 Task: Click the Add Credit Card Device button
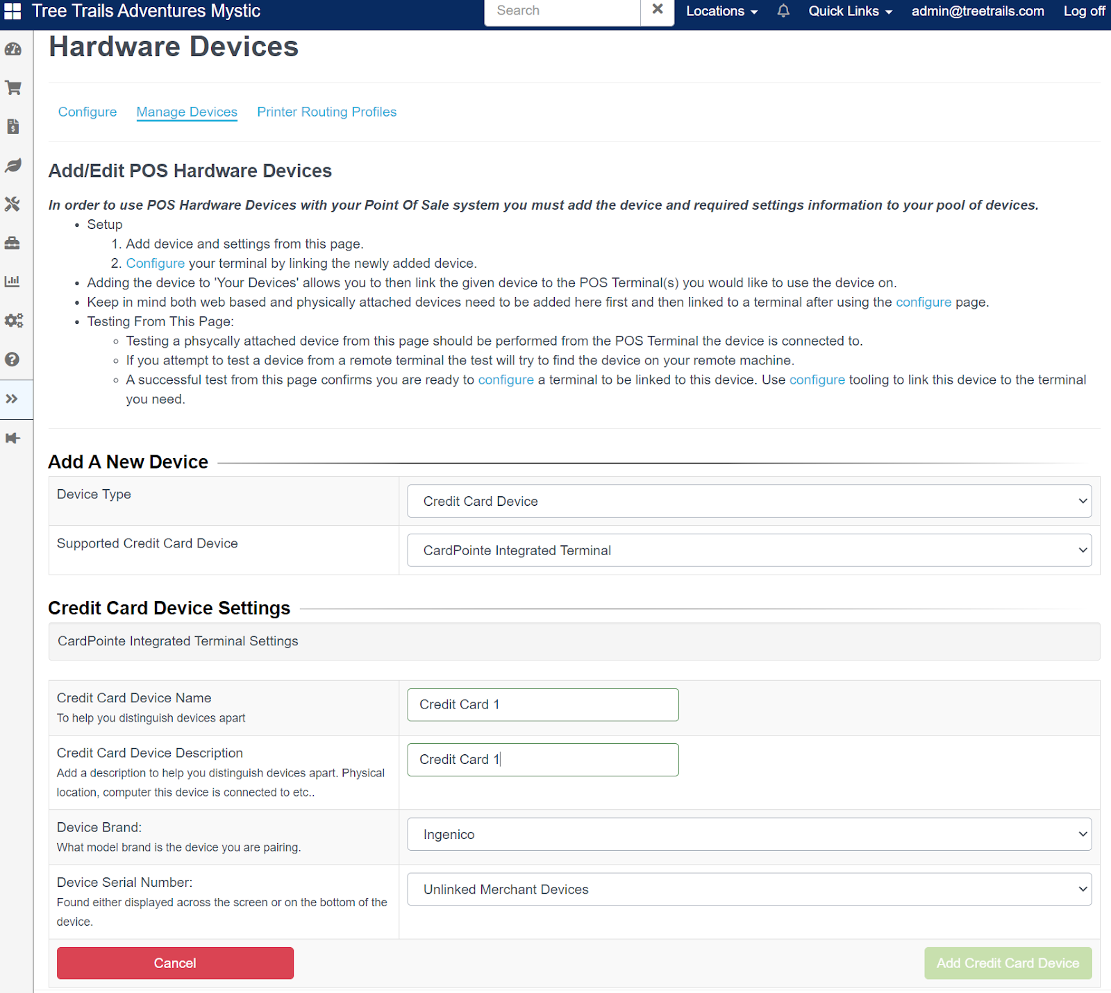(x=1008, y=963)
